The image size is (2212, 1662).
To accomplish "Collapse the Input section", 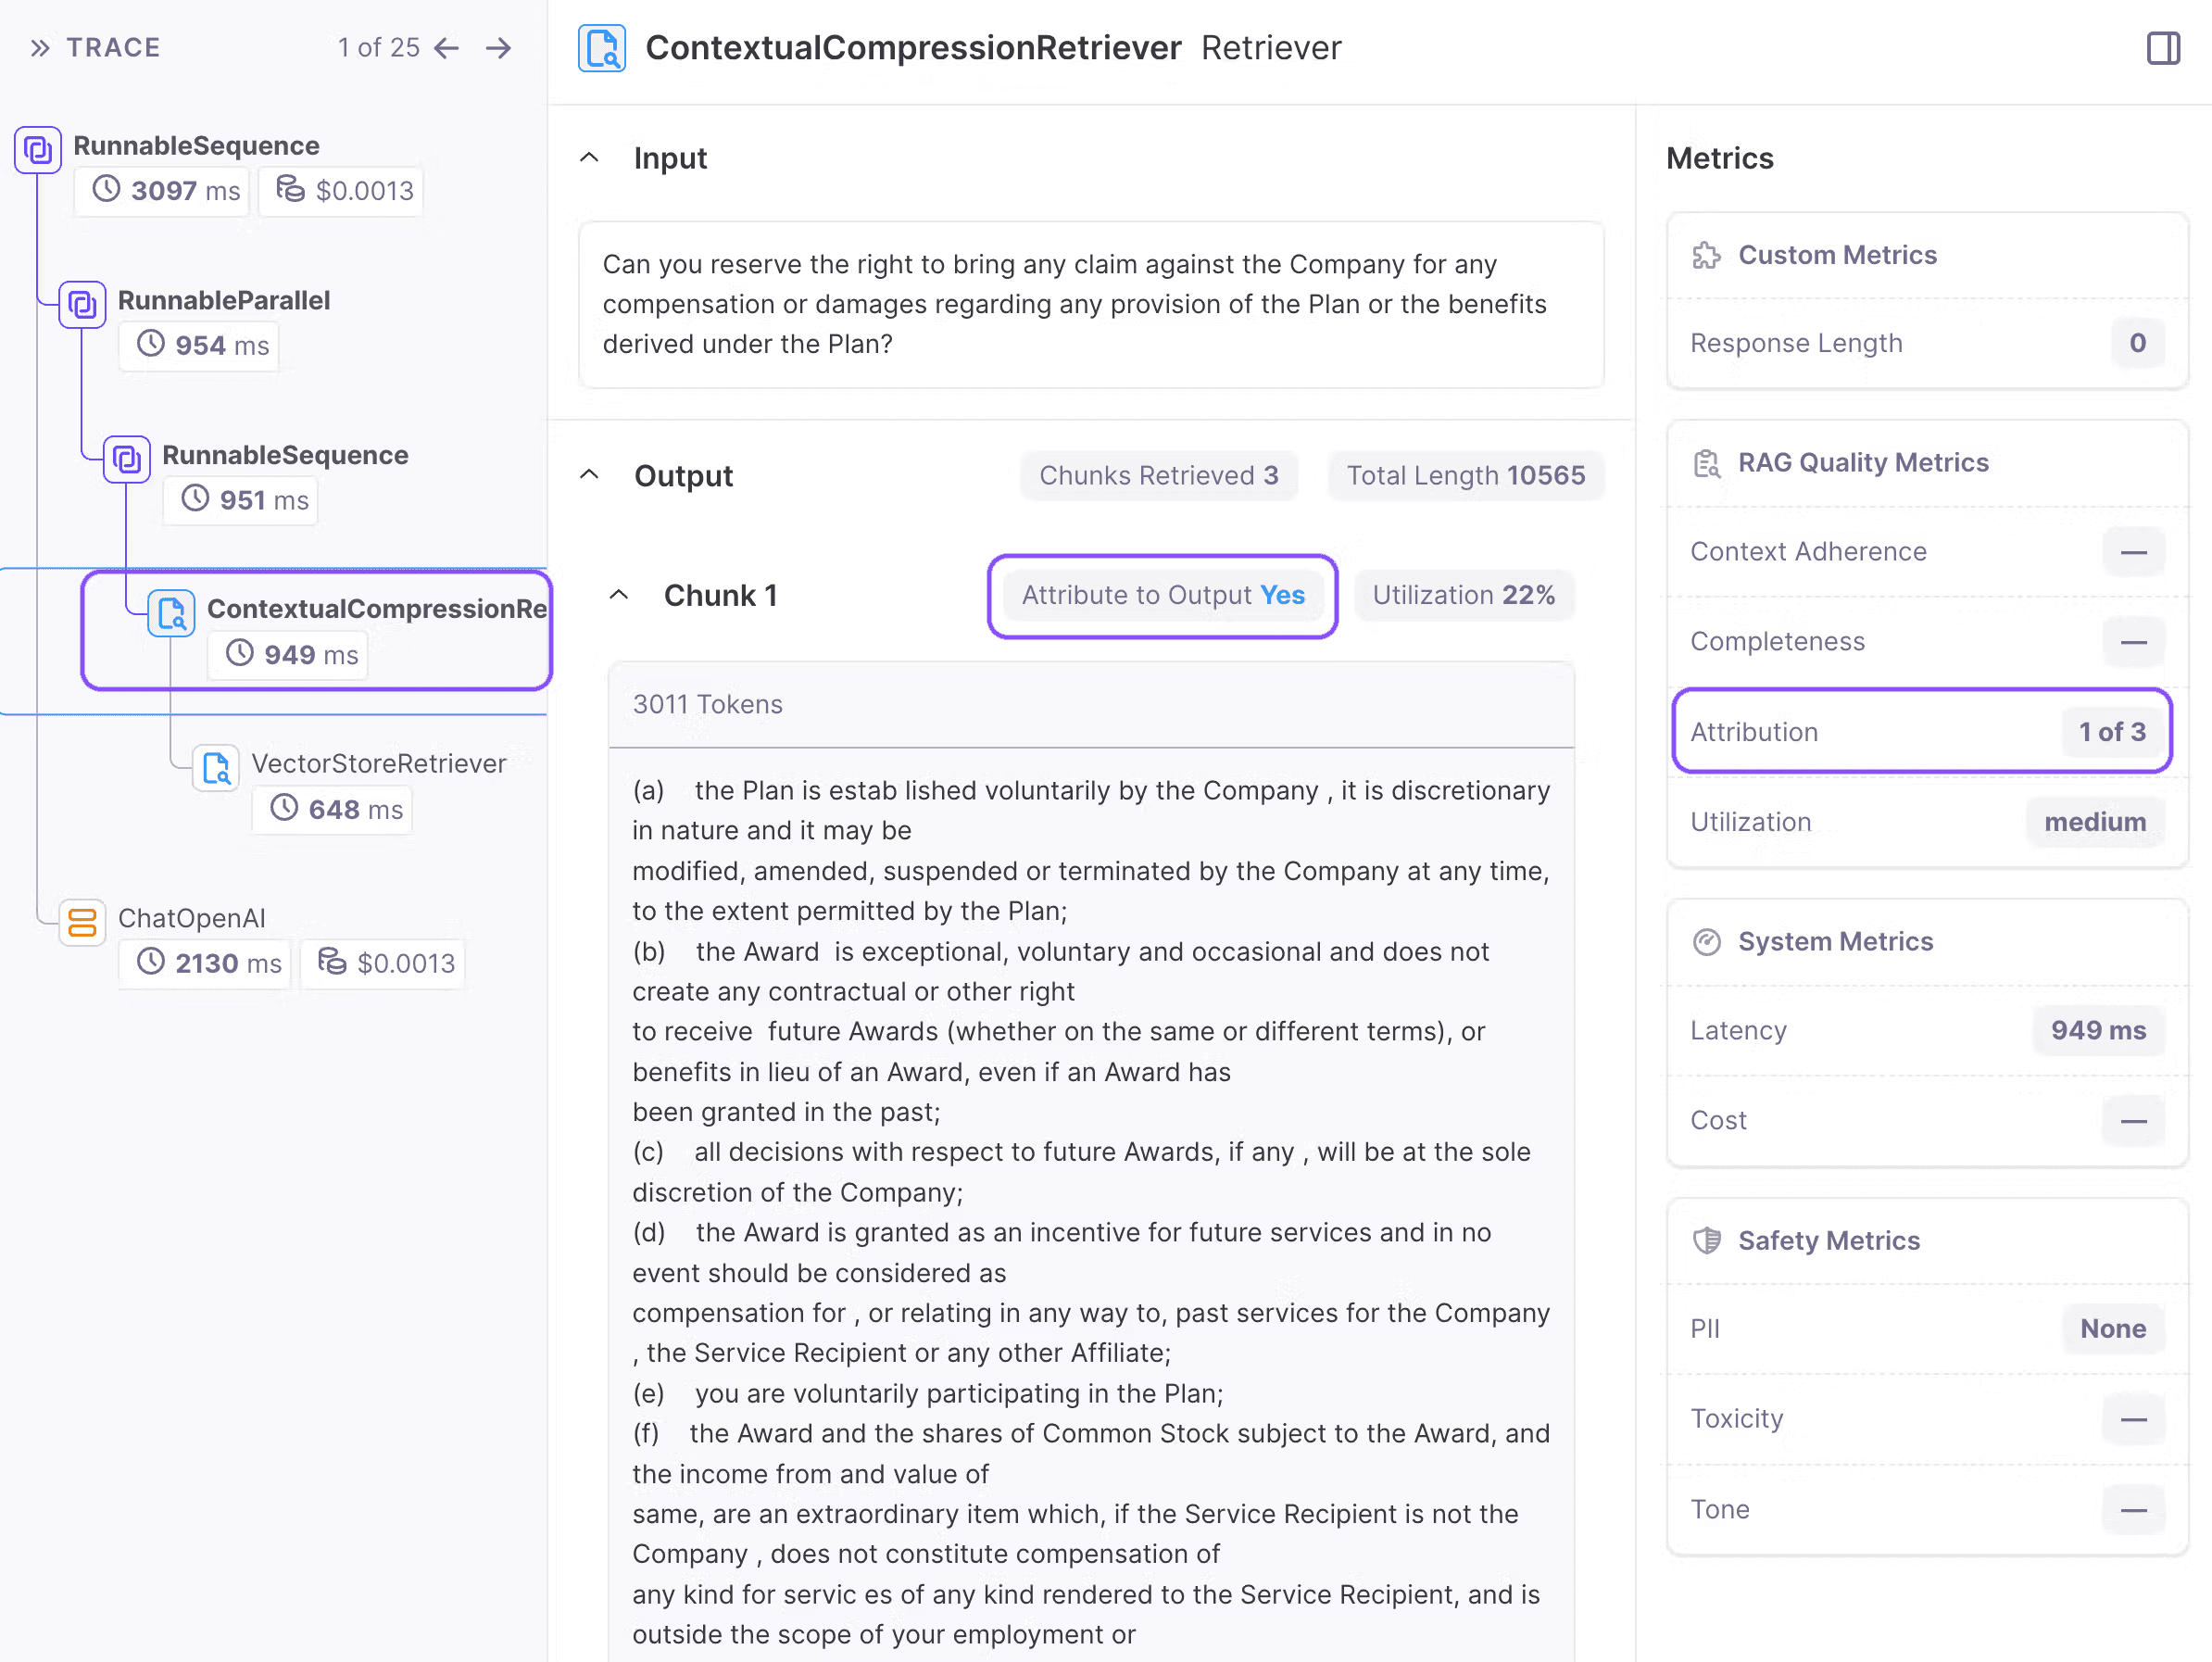I will coord(590,158).
